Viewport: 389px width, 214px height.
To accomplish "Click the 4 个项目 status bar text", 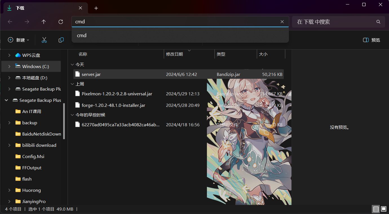I will tap(13, 209).
